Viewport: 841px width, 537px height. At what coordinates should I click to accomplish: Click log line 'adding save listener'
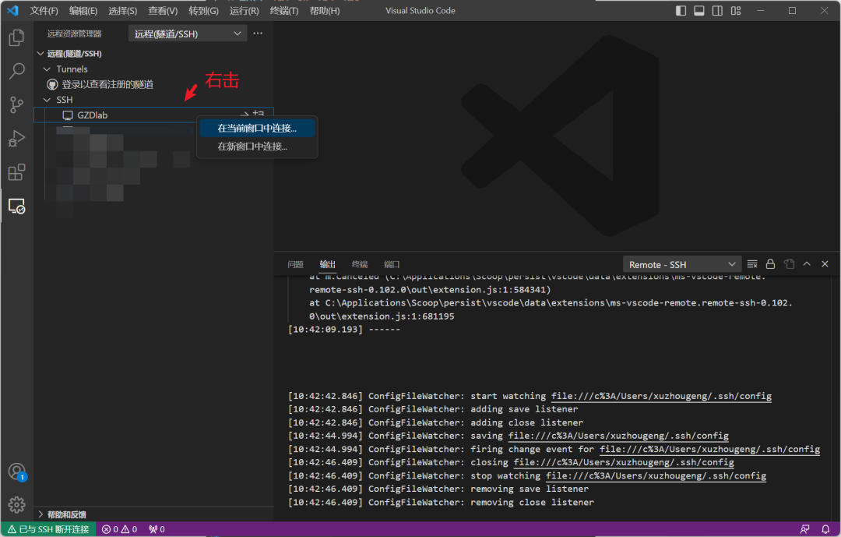(x=433, y=409)
